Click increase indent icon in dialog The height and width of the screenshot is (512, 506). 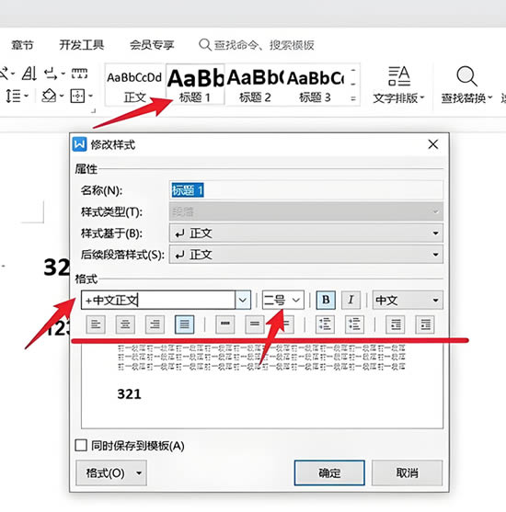[425, 324]
